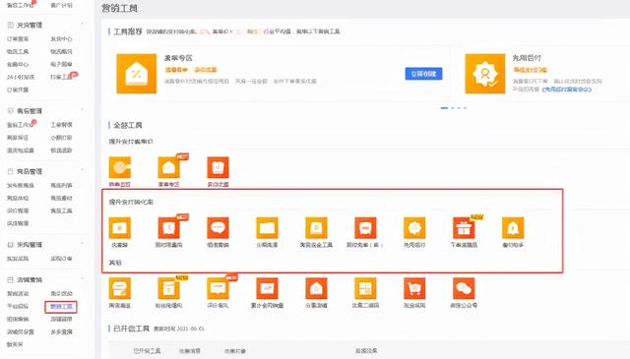Open the 发货管理 section header icon
Image resolution: width=630 pixels, height=359 pixels.
(x=11, y=25)
